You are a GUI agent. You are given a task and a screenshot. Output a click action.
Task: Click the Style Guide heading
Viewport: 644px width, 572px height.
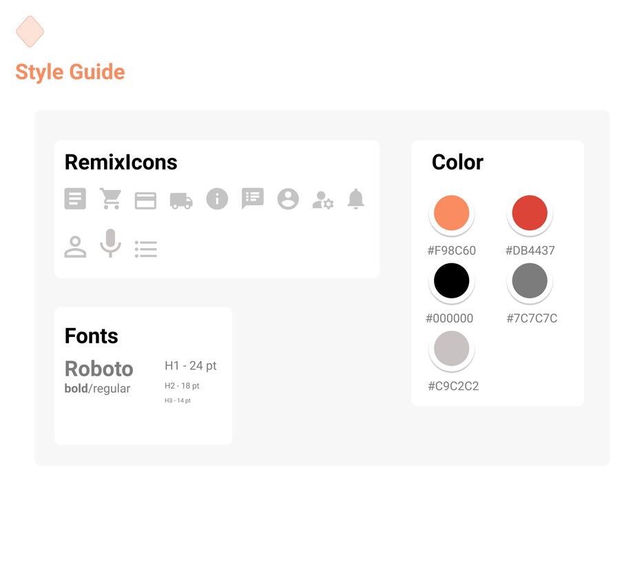click(70, 72)
